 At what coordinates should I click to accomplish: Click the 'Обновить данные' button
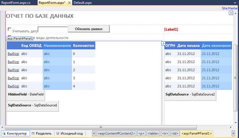[89, 29]
